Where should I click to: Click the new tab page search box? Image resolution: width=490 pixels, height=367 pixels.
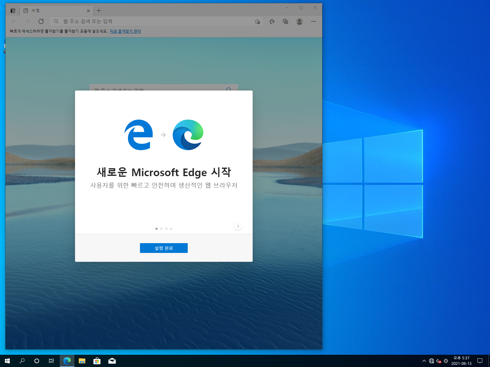[164, 87]
